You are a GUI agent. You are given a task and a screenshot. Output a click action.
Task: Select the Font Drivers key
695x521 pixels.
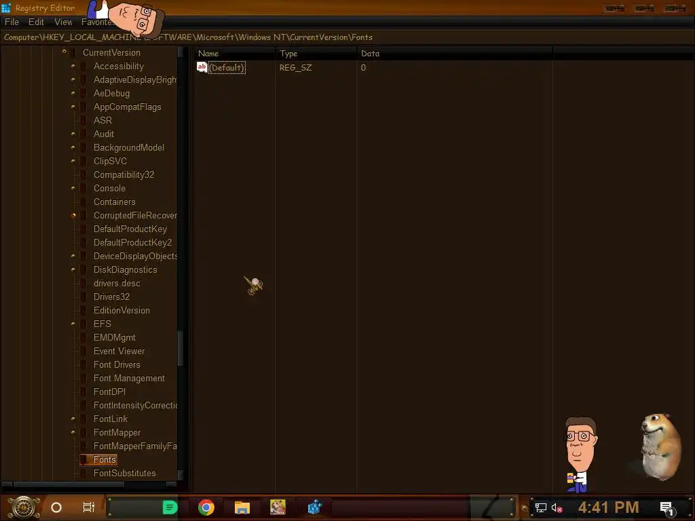(117, 364)
